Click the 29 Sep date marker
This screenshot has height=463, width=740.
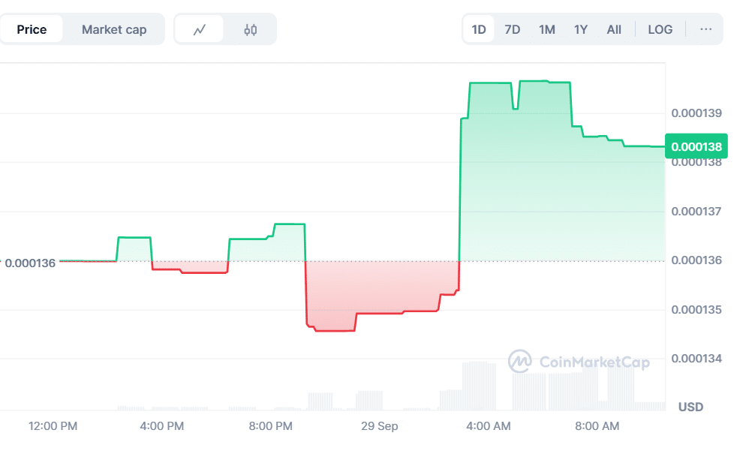click(x=380, y=426)
